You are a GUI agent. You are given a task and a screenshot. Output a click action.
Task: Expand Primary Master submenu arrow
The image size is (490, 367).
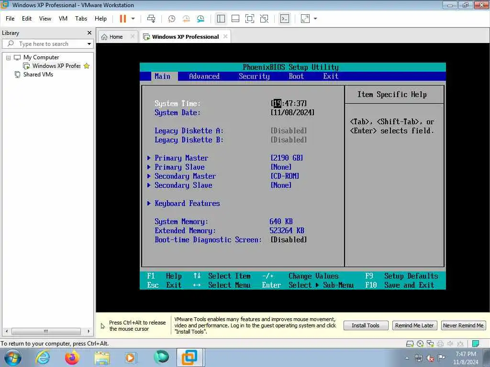click(149, 158)
